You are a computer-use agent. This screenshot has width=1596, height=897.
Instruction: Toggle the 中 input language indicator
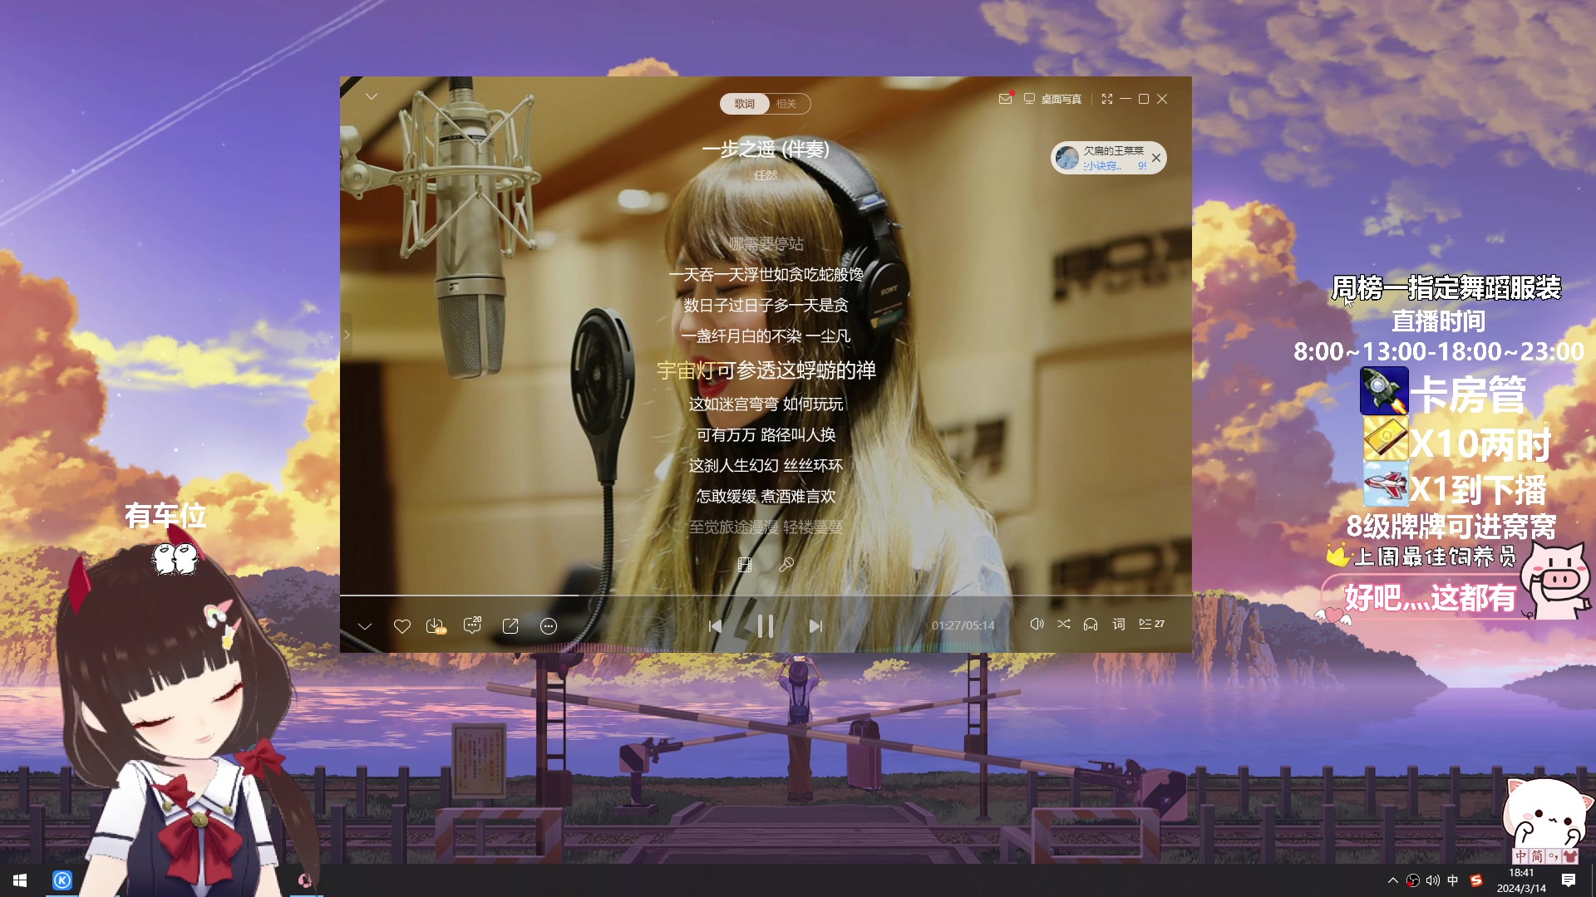coord(1453,880)
